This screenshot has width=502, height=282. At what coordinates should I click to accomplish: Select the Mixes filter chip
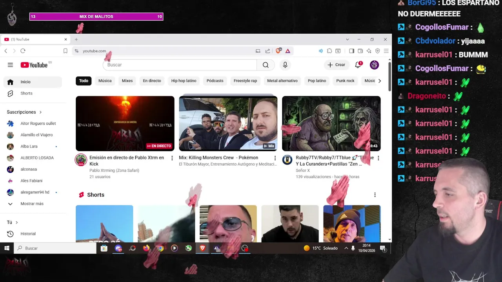tap(127, 81)
